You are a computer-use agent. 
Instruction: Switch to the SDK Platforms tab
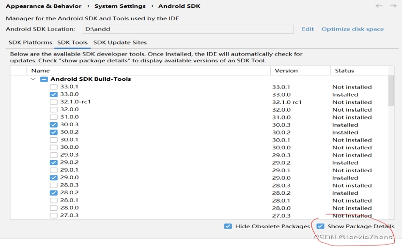click(30, 43)
